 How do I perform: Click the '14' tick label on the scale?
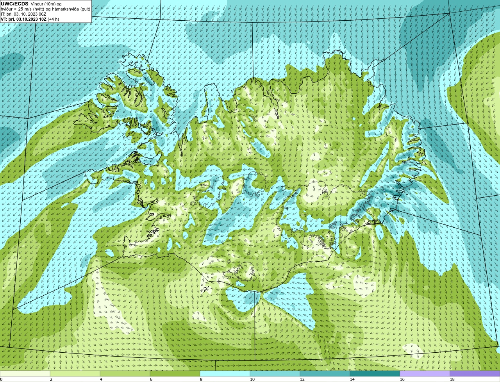[352, 379]
